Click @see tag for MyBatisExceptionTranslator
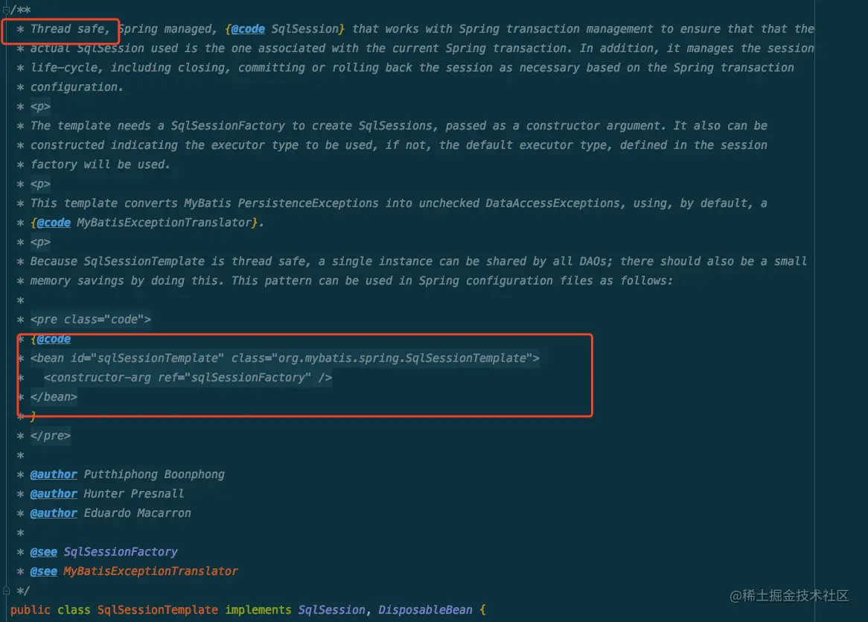Image resolution: width=868 pixels, height=622 pixels. click(x=44, y=571)
